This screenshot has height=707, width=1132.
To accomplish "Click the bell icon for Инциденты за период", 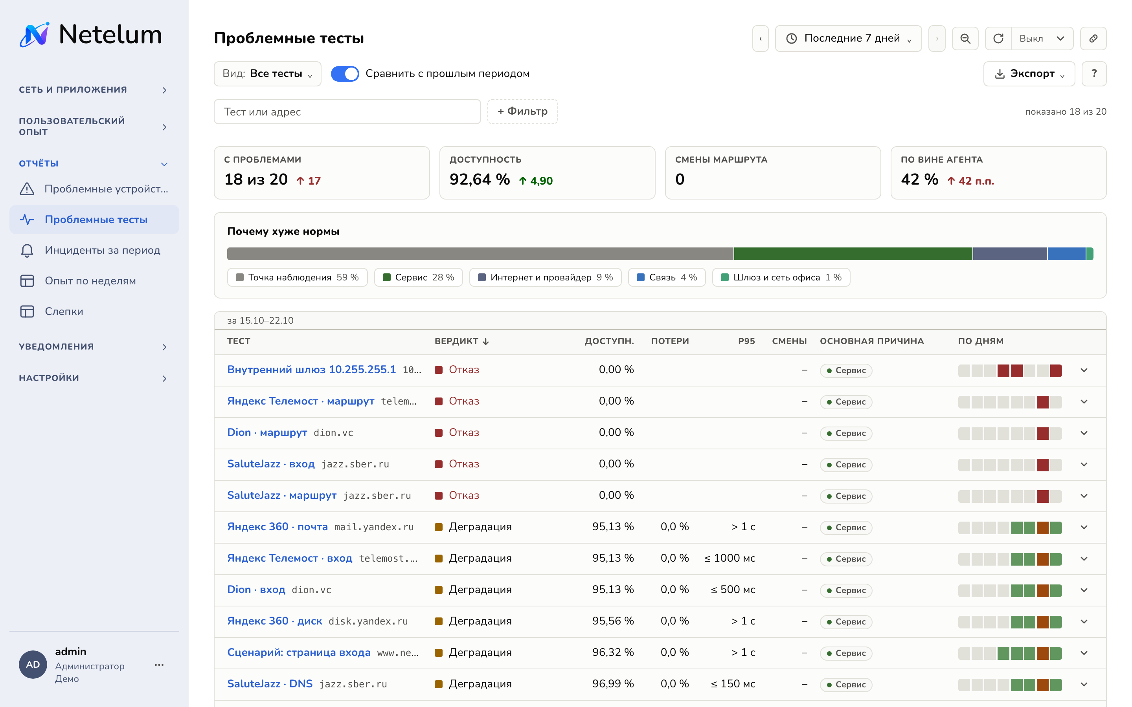I will tap(27, 250).
